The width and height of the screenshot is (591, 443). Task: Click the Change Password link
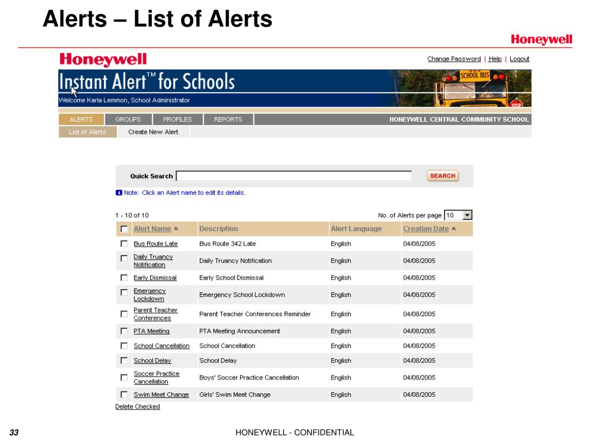454,59
